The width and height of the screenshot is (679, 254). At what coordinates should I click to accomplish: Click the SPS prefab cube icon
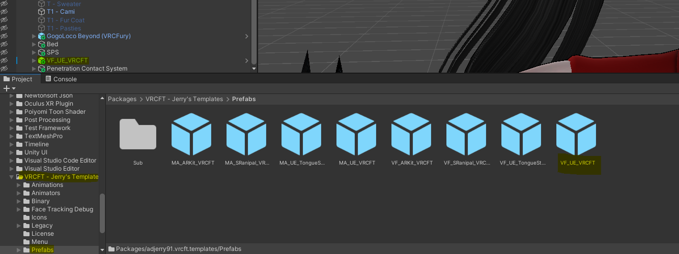[42, 52]
